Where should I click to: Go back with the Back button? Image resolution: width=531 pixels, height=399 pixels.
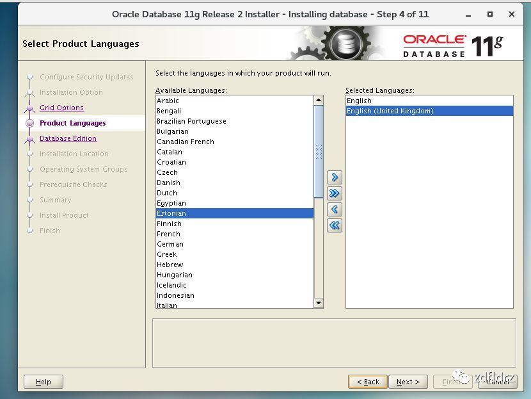click(368, 382)
